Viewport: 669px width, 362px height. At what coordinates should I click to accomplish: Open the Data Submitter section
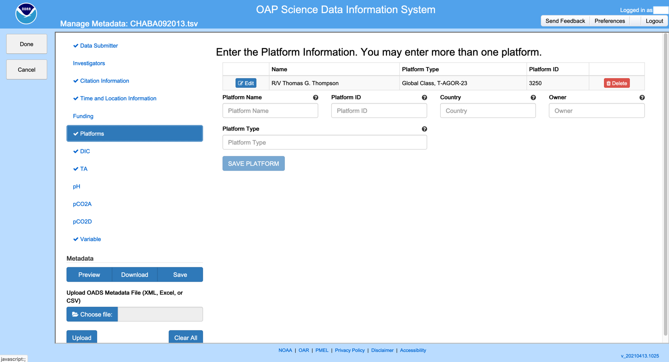(99, 46)
